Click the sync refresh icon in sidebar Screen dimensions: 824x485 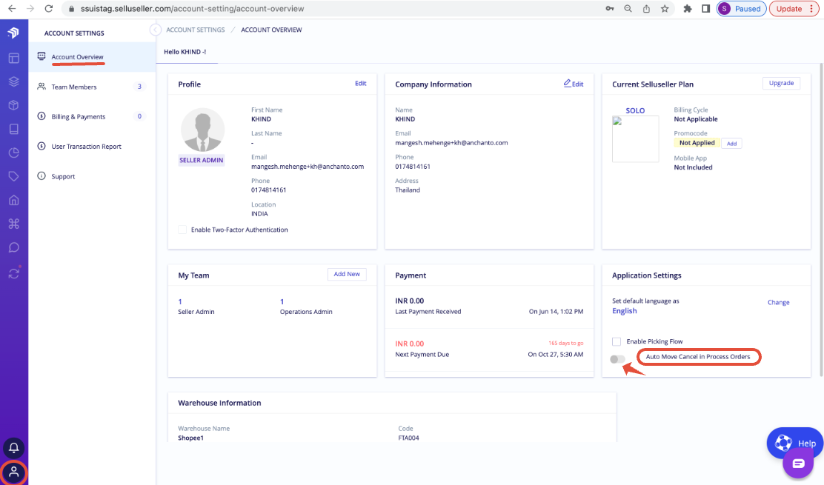13,273
